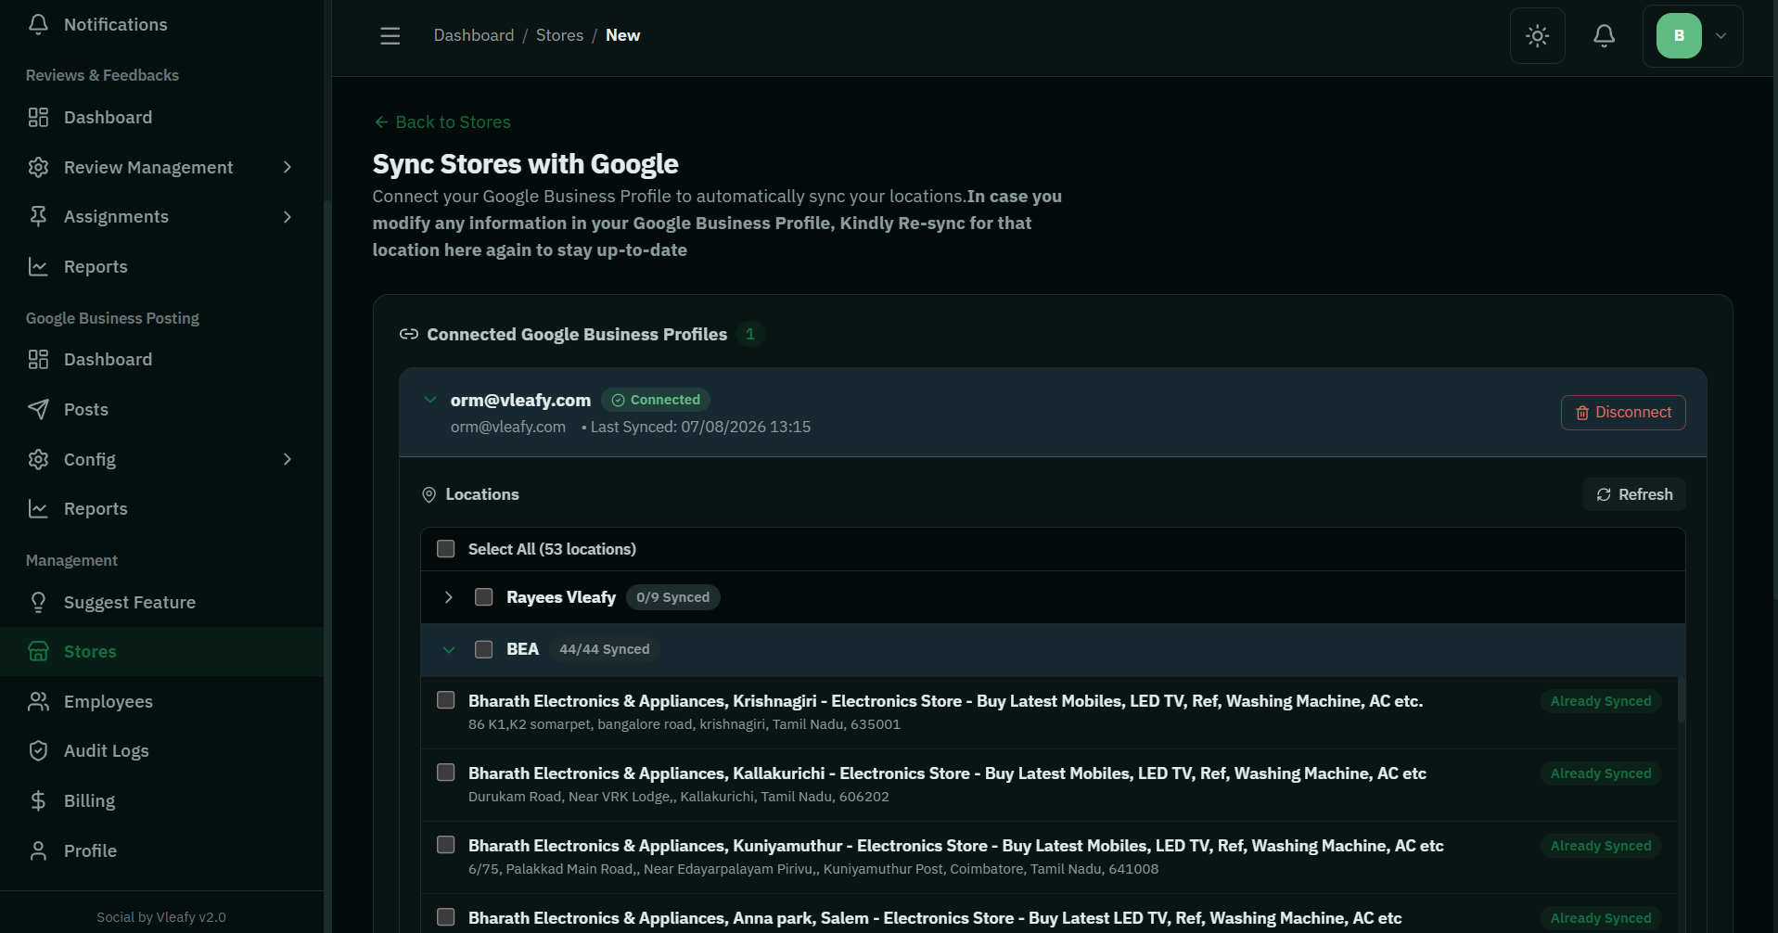Click the Audit Logs shield icon
This screenshot has width=1778, height=933.
[38, 750]
